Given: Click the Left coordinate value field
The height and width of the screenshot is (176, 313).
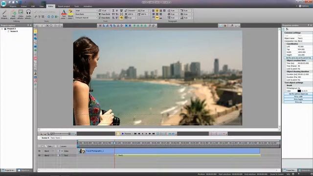Looking at the screenshot, I should pyautogui.click(x=305, y=46).
